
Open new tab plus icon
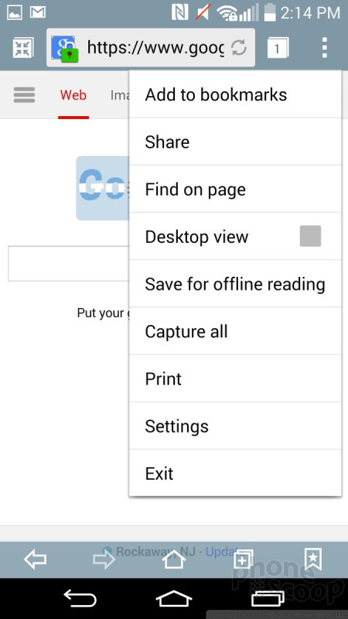tap(243, 559)
